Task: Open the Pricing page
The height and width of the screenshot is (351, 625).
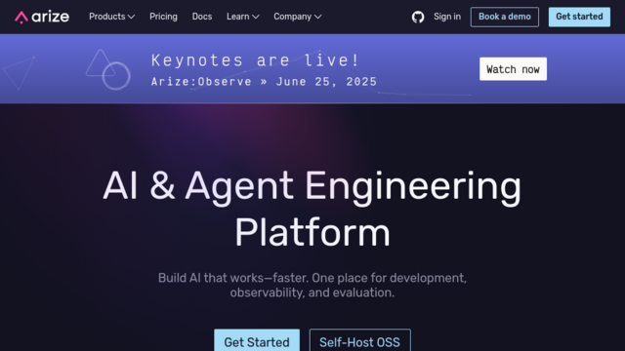Action: coord(163,17)
